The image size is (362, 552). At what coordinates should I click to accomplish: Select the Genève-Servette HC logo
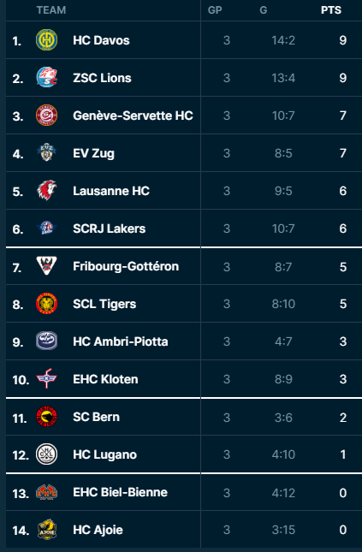46,116
